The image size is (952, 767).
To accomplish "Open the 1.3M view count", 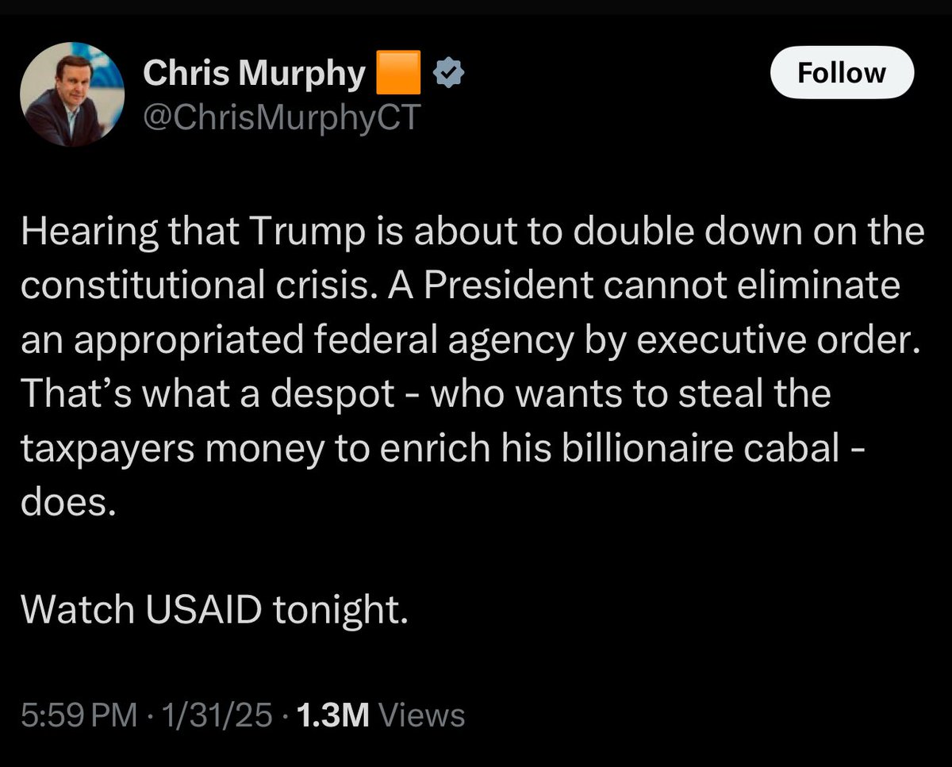I will (x=332, y=715).
